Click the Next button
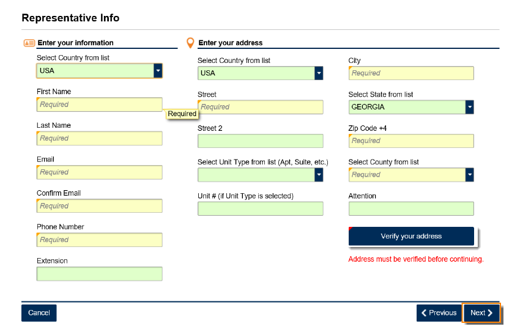 point(481,313)
